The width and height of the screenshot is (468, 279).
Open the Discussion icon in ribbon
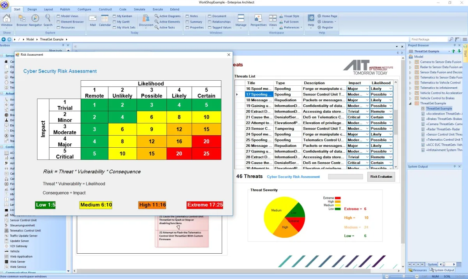[x=146, y=19]
